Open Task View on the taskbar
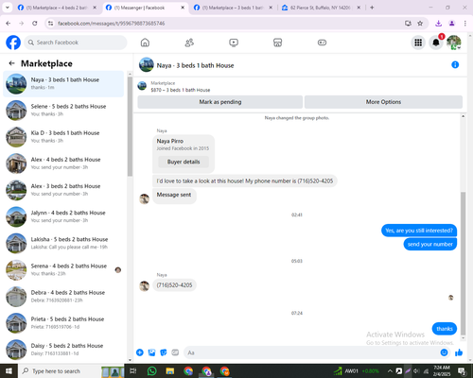The height and width of the screenshot is (378, 473). pyautogui.click(x=133, y=371)
